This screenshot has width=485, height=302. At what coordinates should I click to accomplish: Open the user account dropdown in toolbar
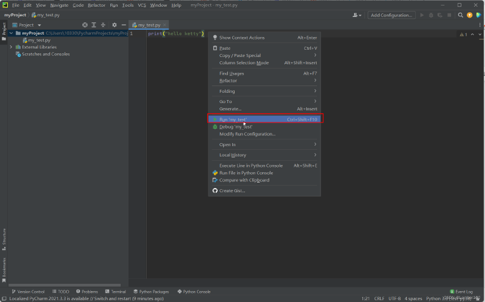click(357, 15)
